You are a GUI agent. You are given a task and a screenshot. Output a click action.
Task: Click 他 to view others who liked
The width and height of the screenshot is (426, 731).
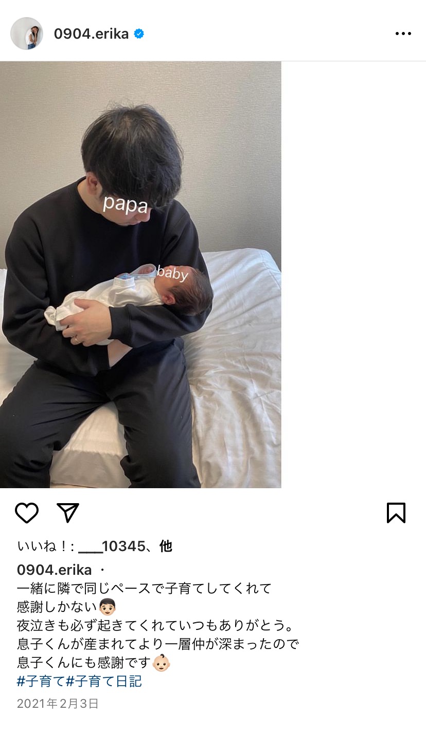click(166, 546)
